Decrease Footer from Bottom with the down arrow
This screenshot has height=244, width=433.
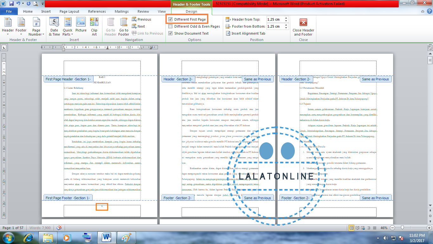(x=286, y=28)
